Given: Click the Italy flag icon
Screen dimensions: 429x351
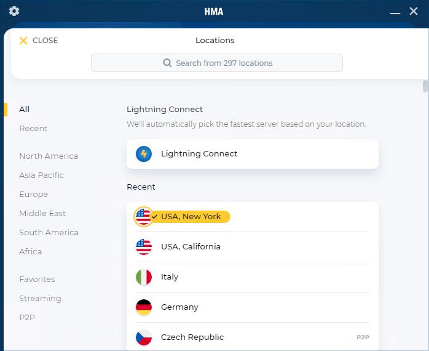Looking at the screenshot, I should pyautogui.click(x=144, y=277).
